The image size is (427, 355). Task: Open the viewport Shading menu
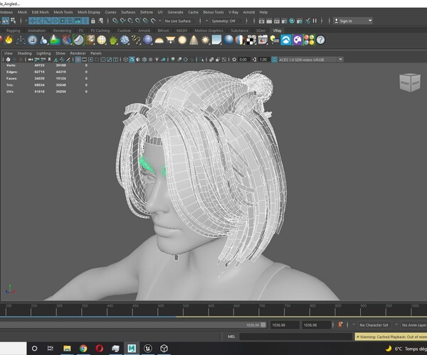click(24, 53)
